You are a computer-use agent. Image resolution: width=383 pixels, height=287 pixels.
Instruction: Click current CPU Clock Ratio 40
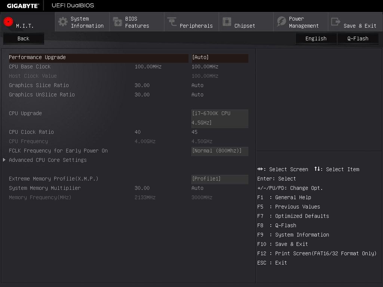pos(138,132)
